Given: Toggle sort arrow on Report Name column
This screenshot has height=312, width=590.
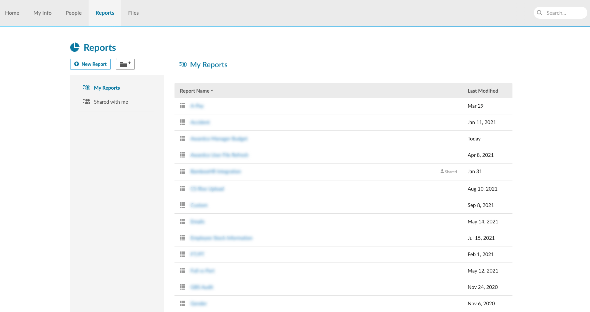Looking at the screenshot, I should tap(212, 91).
